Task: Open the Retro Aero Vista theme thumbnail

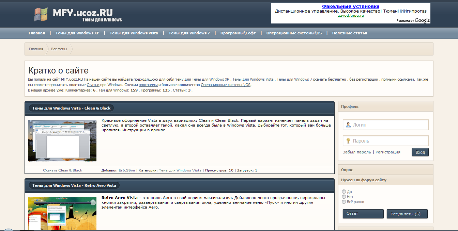Action: pos(62,213)
